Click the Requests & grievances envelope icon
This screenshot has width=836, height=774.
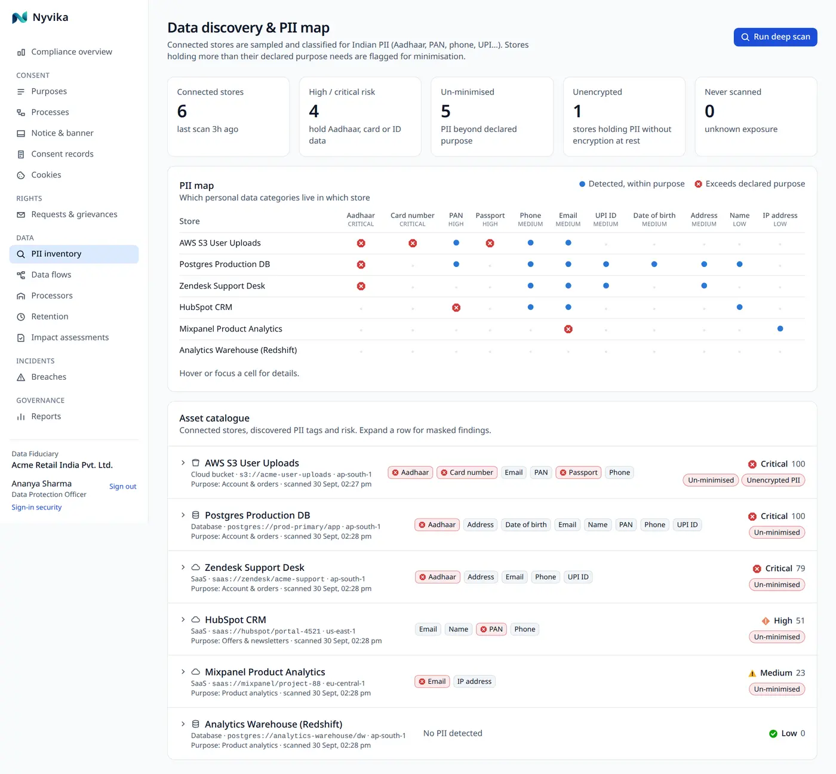21,214
